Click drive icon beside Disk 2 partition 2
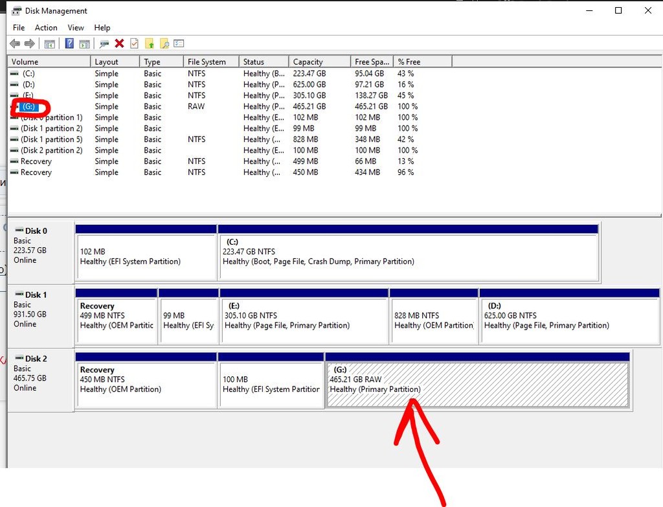Viewport: 663px width, 507px height. point(14,150)
